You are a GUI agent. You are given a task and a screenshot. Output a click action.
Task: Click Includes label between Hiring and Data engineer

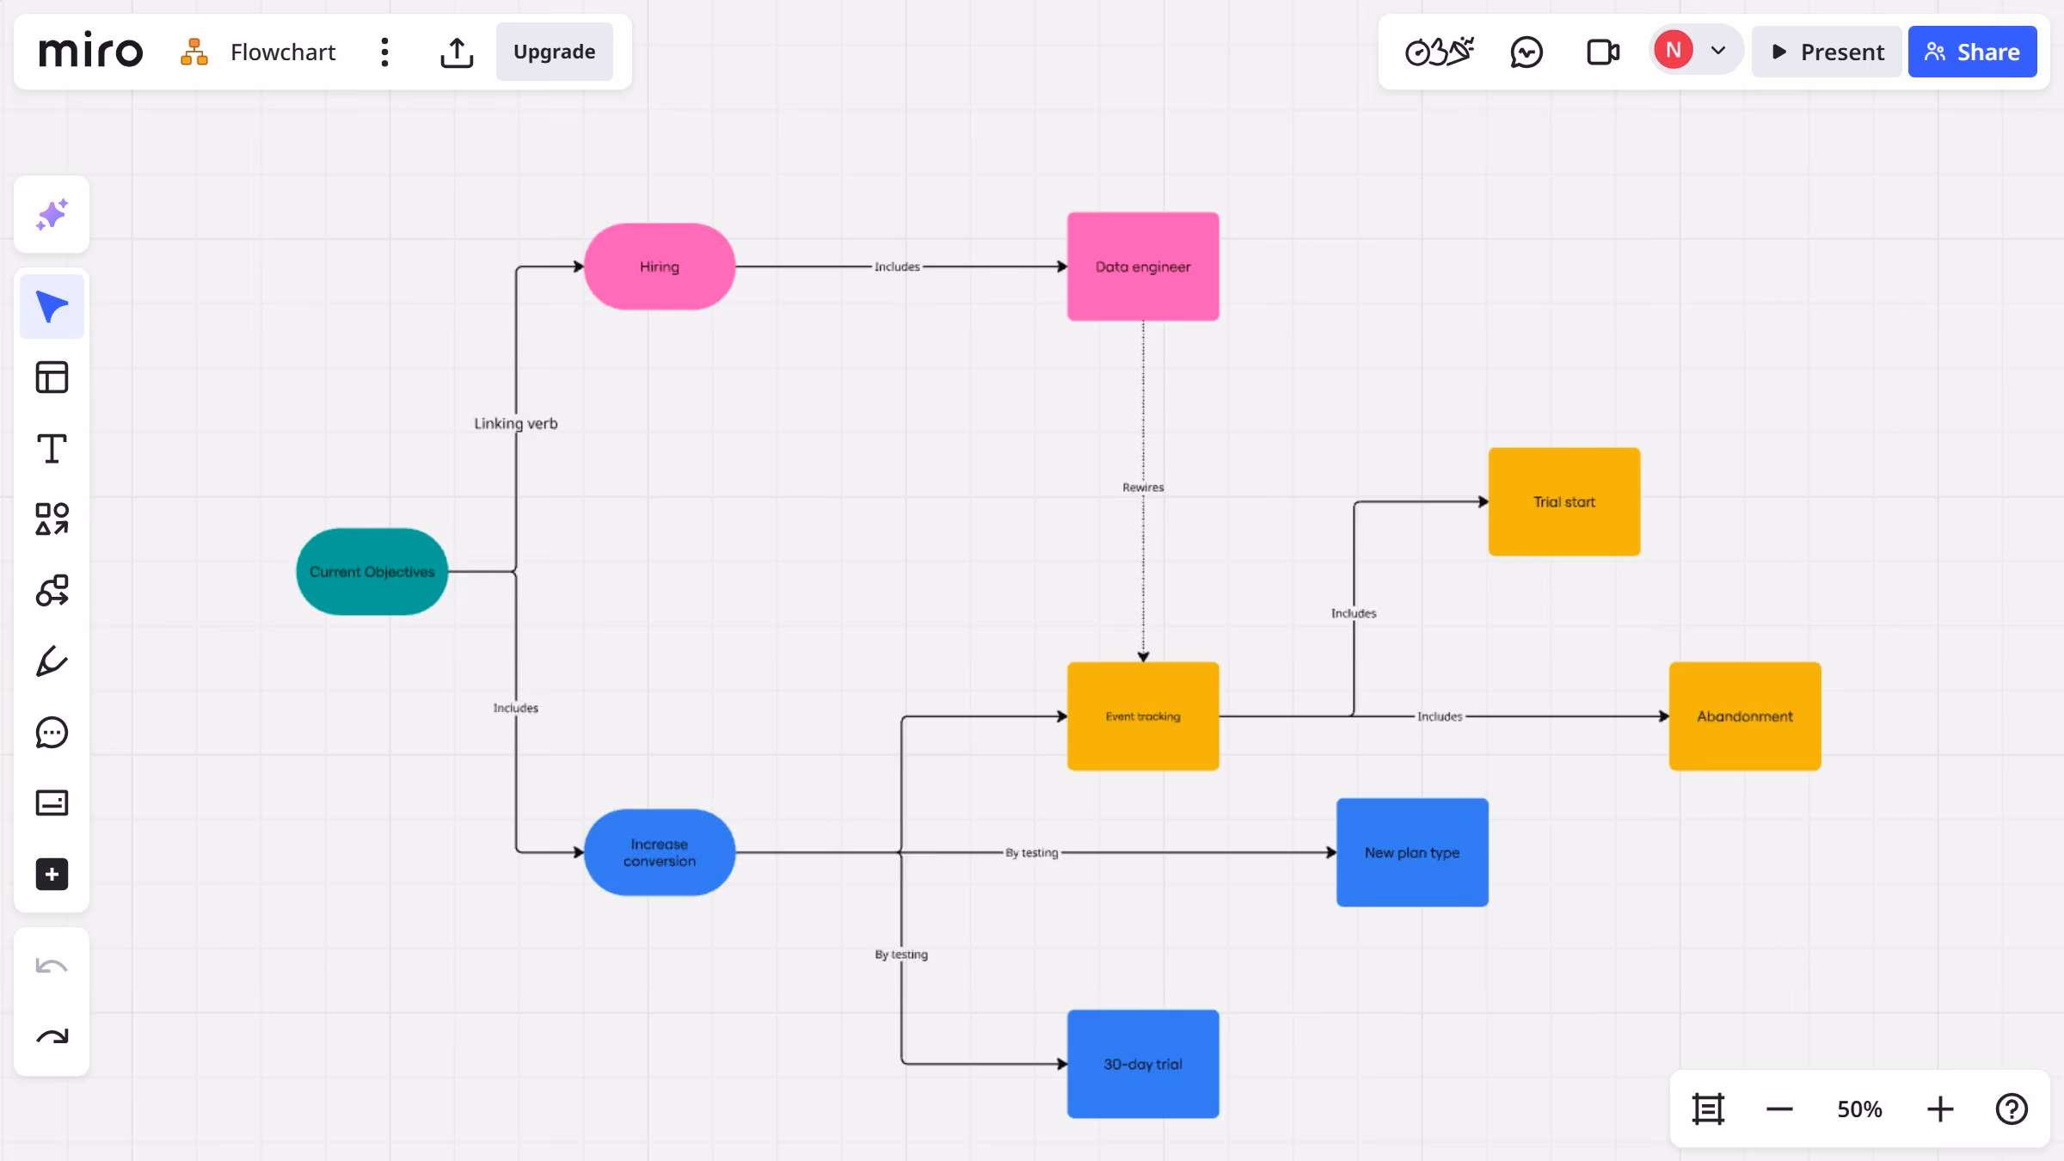[897, 267]
